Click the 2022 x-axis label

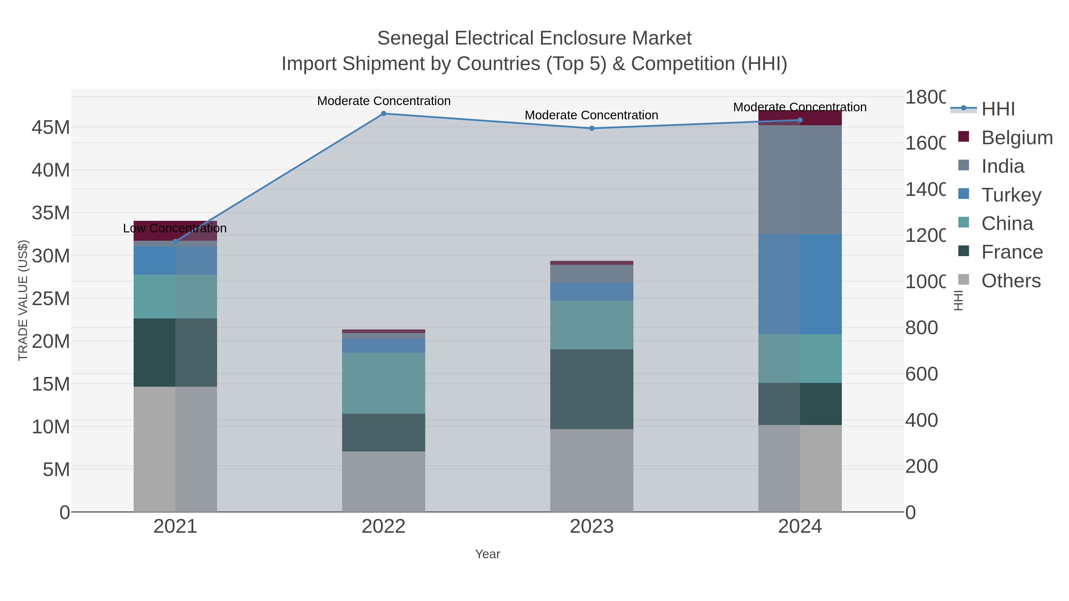click(x=383, y=527)
